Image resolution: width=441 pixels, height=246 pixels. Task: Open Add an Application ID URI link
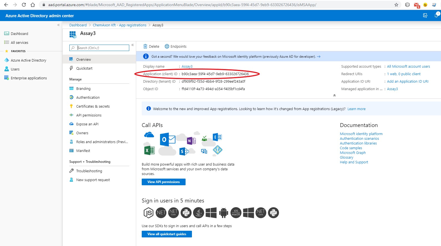pyautogui.click(x=407, y=81)
